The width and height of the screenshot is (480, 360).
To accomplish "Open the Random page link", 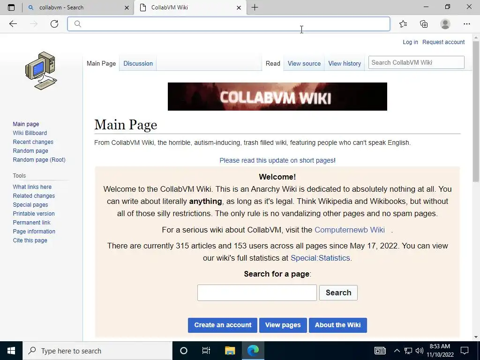I will click(x=30, y=150).
